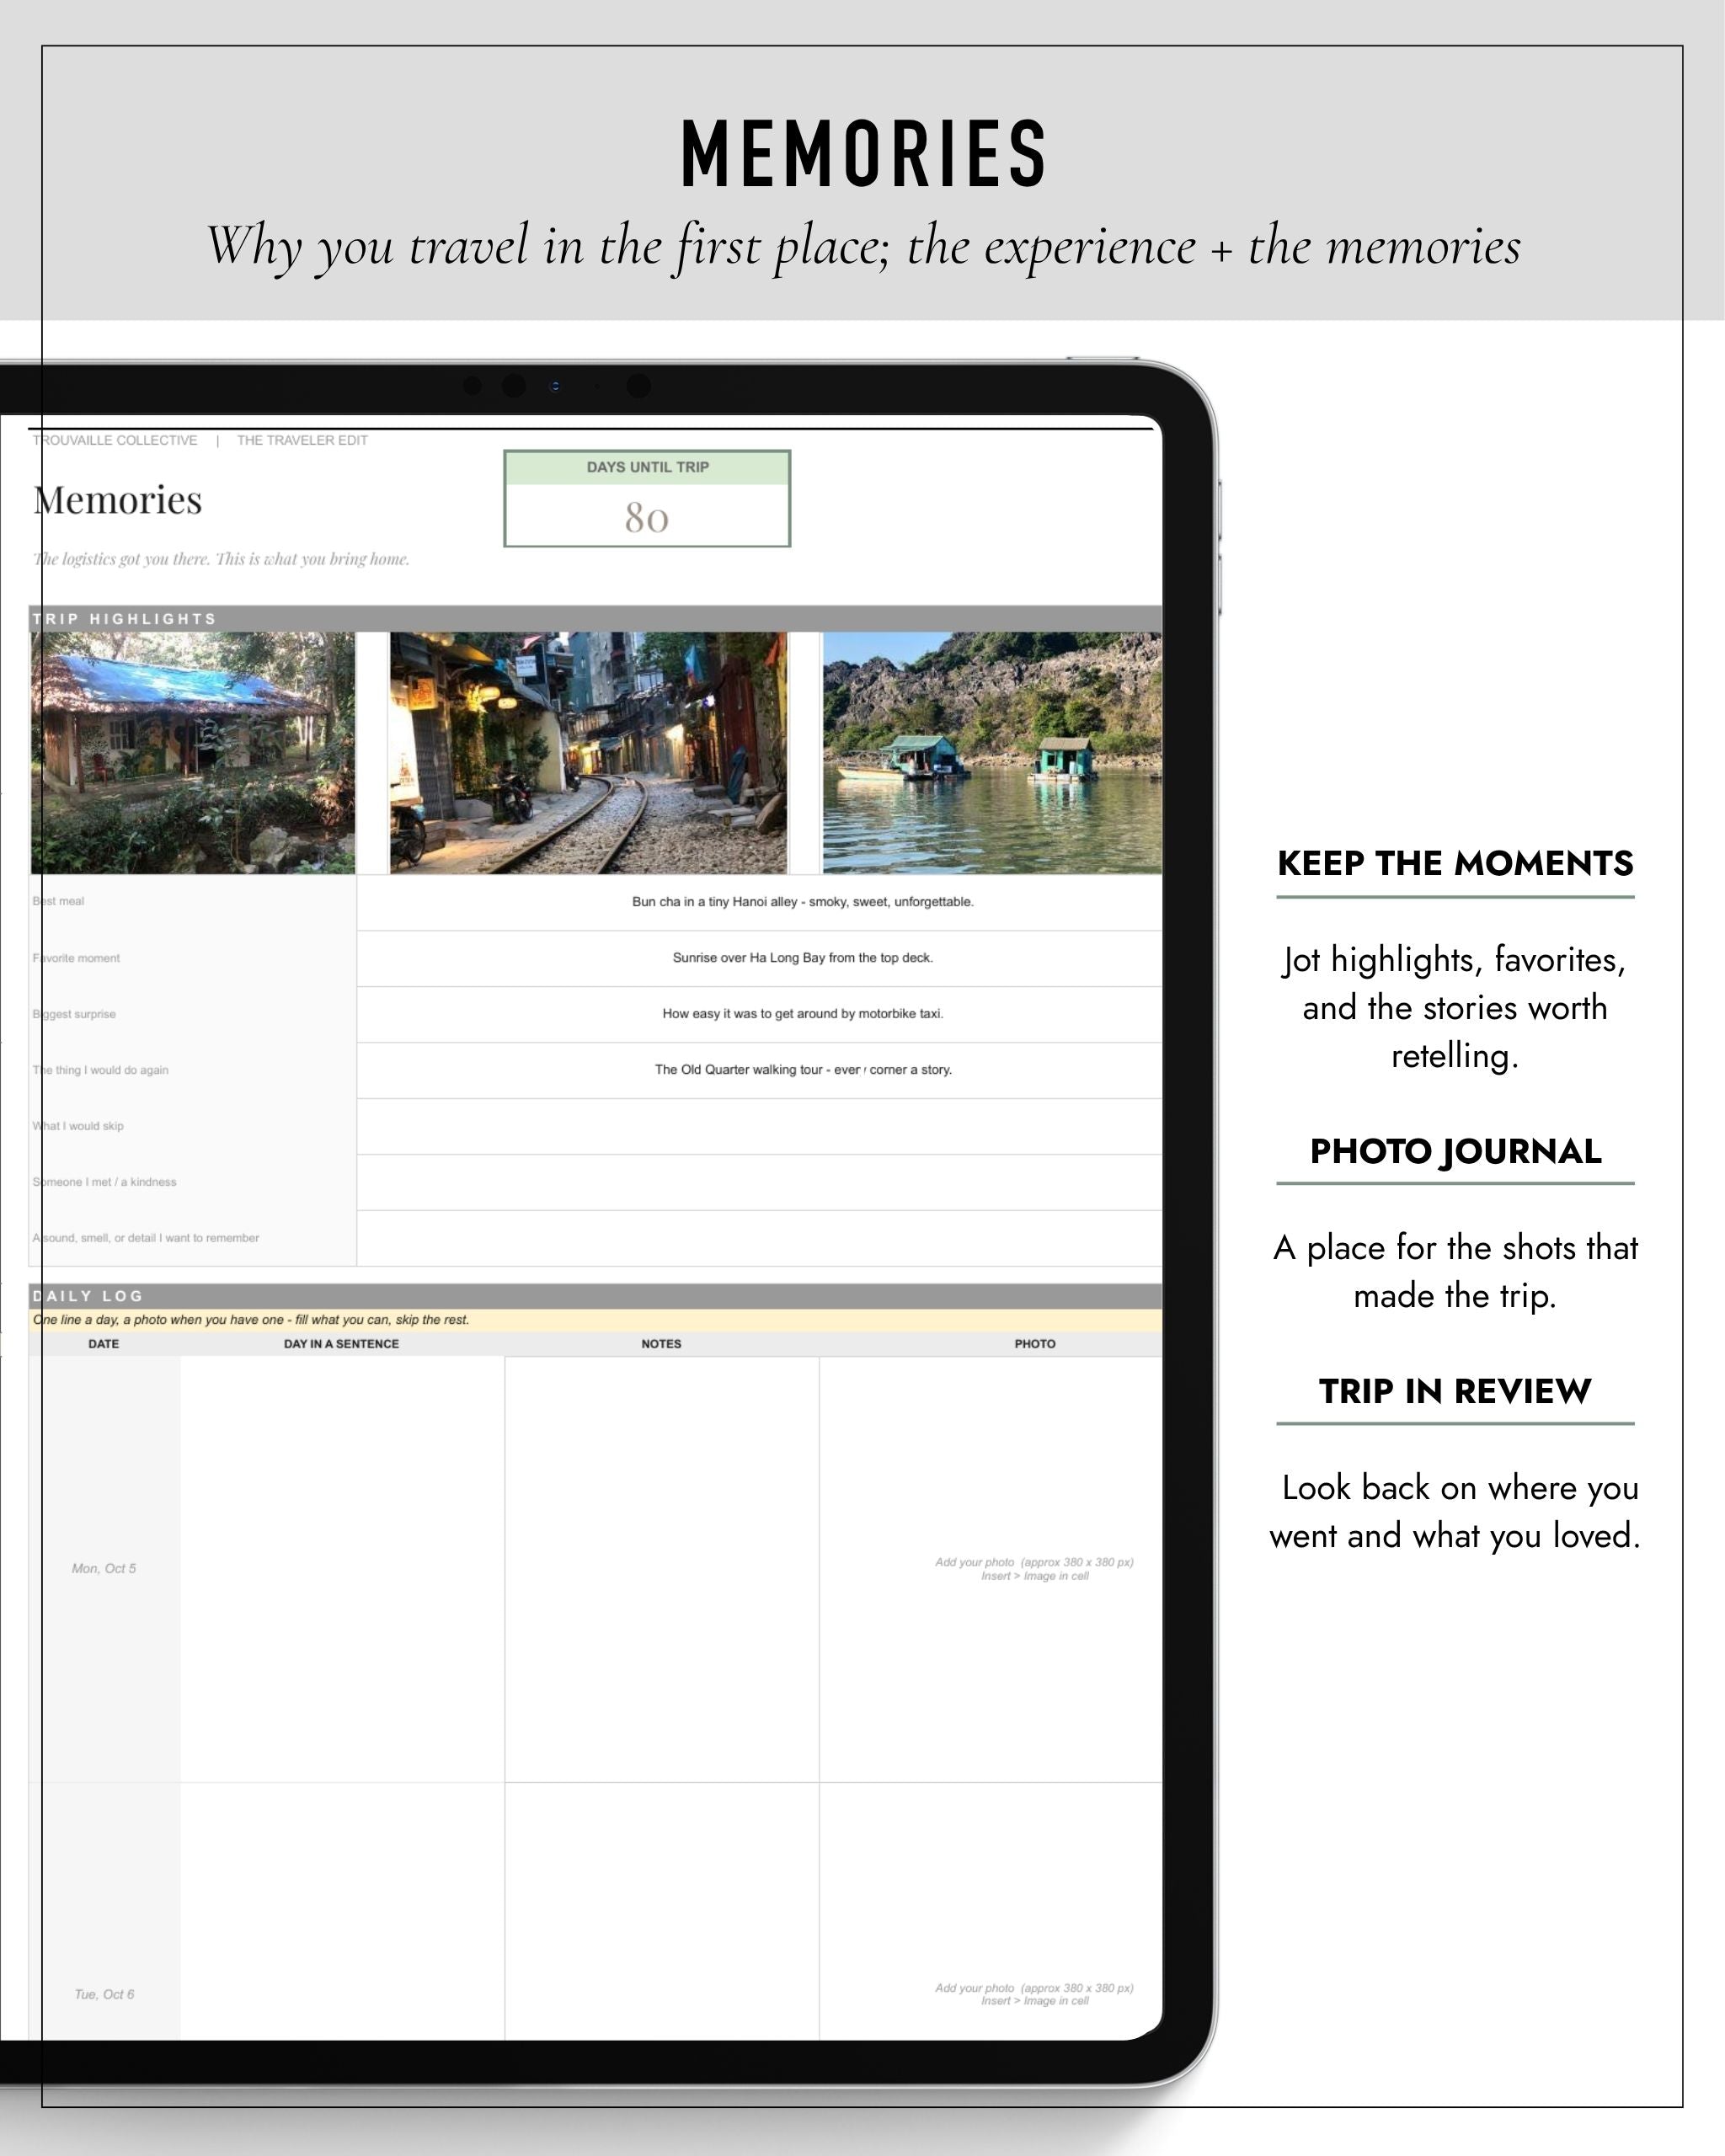Click the TRIP HIGHLIGHTS section header
Viewport: 1725px width, 2156px height.
[596, 619]
